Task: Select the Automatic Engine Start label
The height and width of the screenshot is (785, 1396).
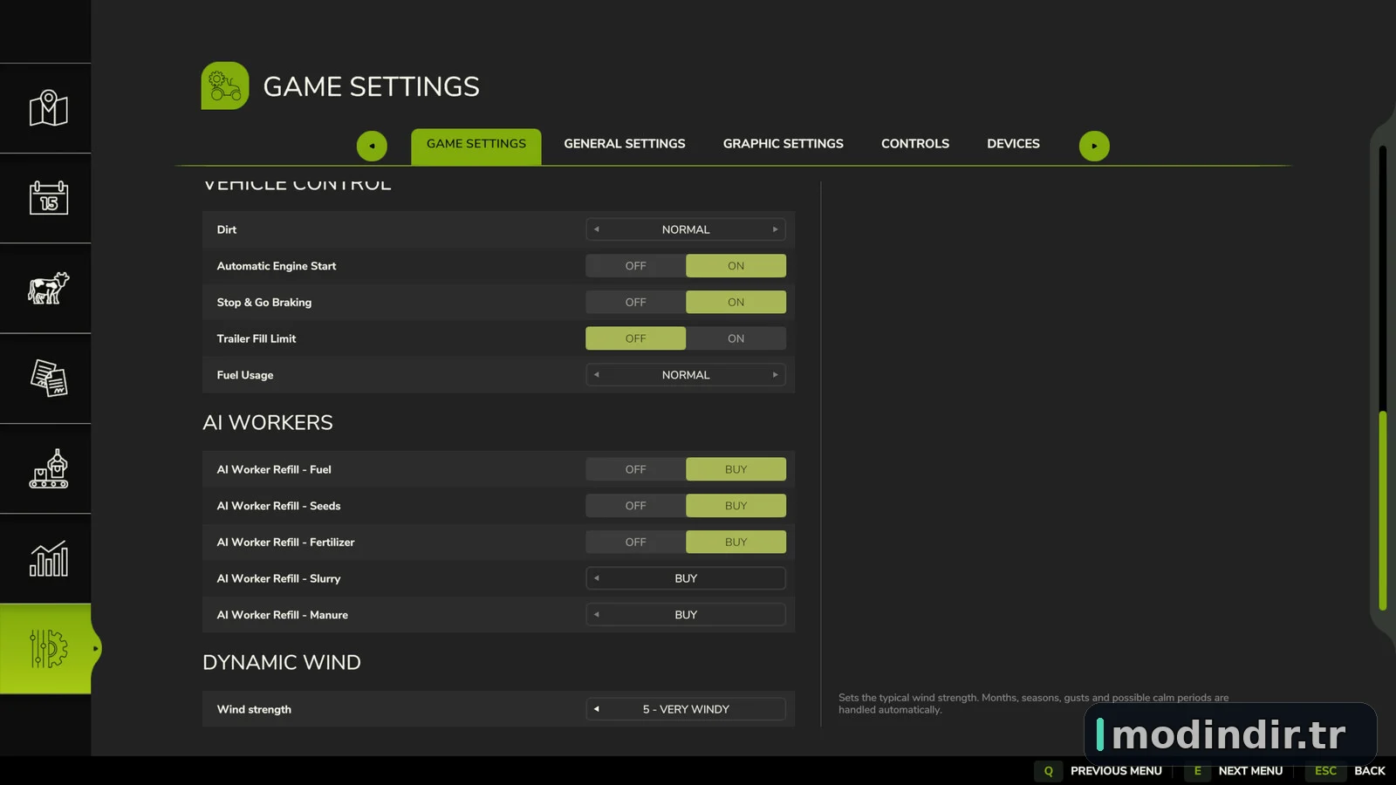Action: [276, 266]
